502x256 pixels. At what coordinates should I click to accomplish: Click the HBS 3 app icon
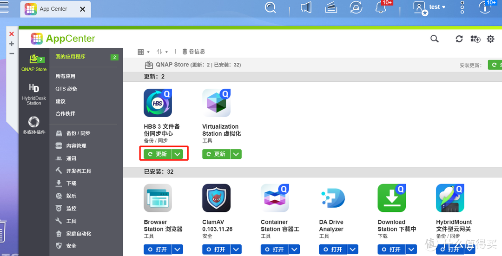point(158,103)
